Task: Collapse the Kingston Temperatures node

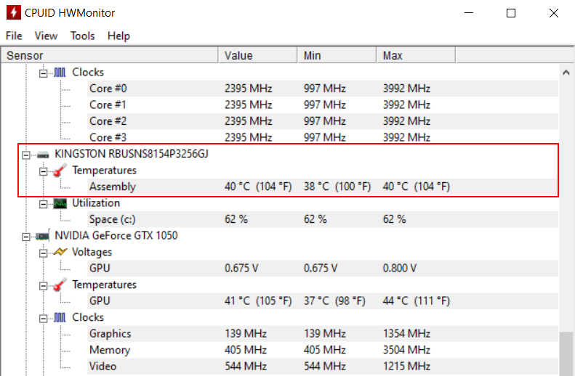Action: pyautogui.click(x=44, y=171)
